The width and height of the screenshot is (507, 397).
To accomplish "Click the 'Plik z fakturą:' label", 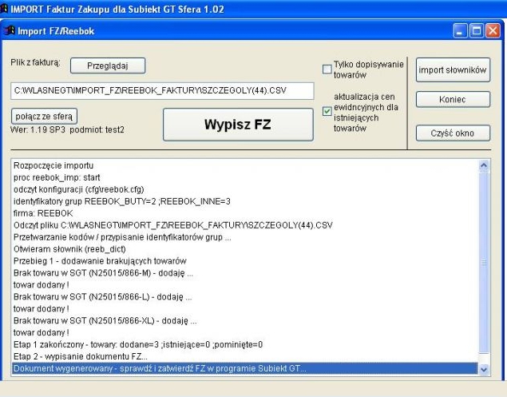I will click(x=35, y=62).
